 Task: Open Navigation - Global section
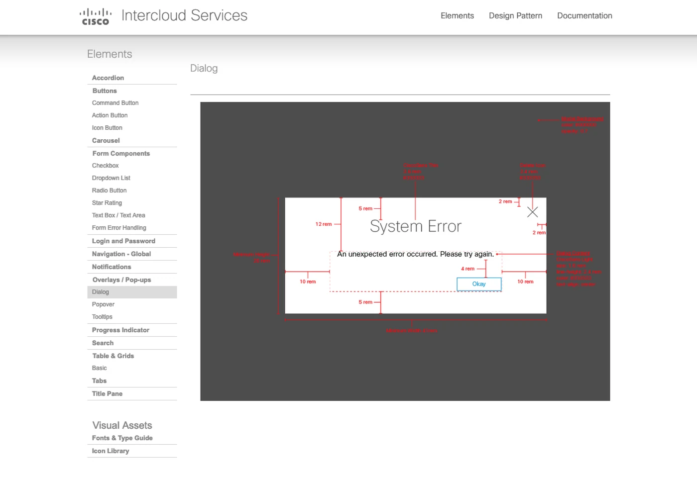coord(121,254)
